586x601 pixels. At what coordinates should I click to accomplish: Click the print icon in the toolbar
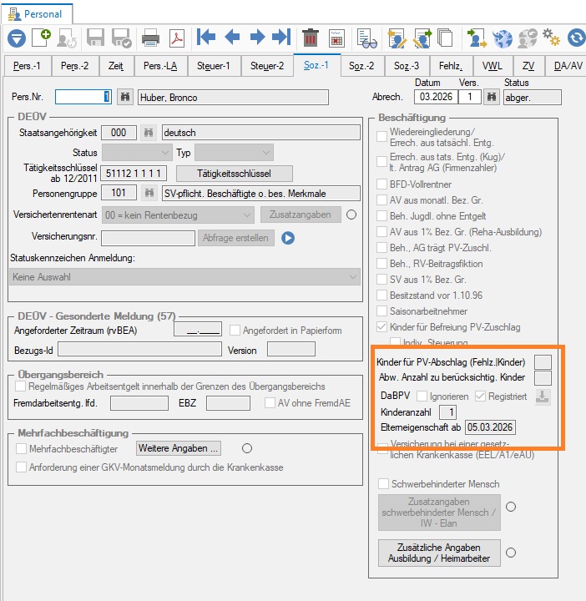[x=150, y=38]
